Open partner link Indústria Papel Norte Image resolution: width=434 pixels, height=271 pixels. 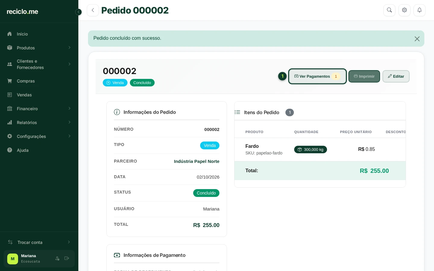click(x=197, y=161)
